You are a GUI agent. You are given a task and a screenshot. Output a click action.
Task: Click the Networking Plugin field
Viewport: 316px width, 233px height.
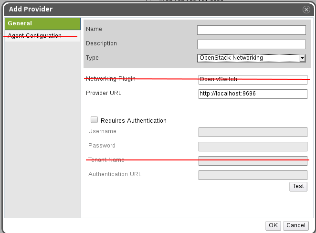pos(253,80)
